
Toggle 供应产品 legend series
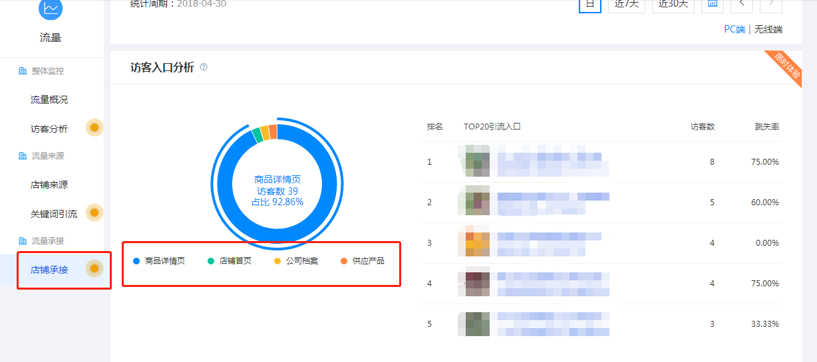click(x=362, y=261)
